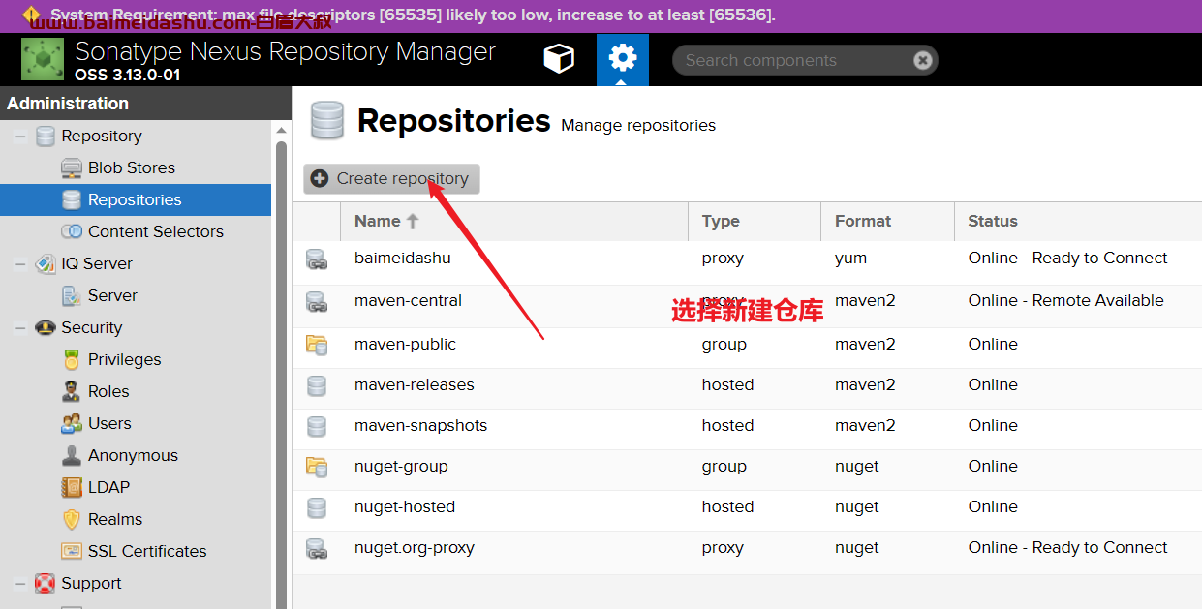Click the maven-public group folder icon
The image size is (1202, 609).
pyautogui.click(x=317, y=344)
